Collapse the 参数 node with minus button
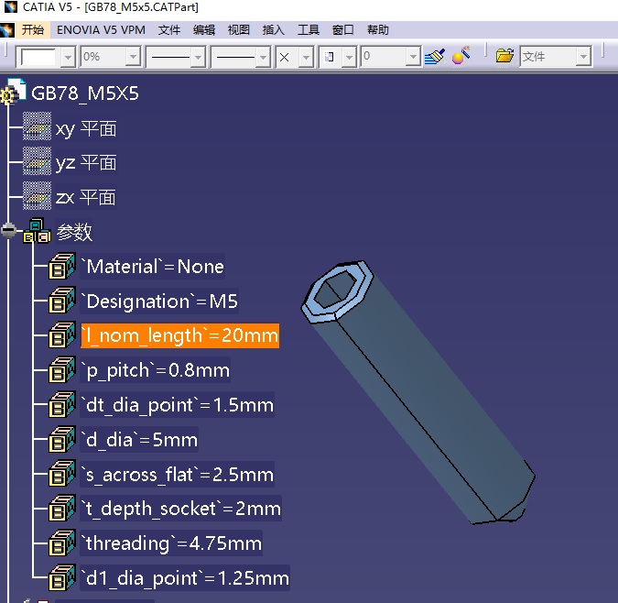 pyautogui.click(x=8, y=230)
